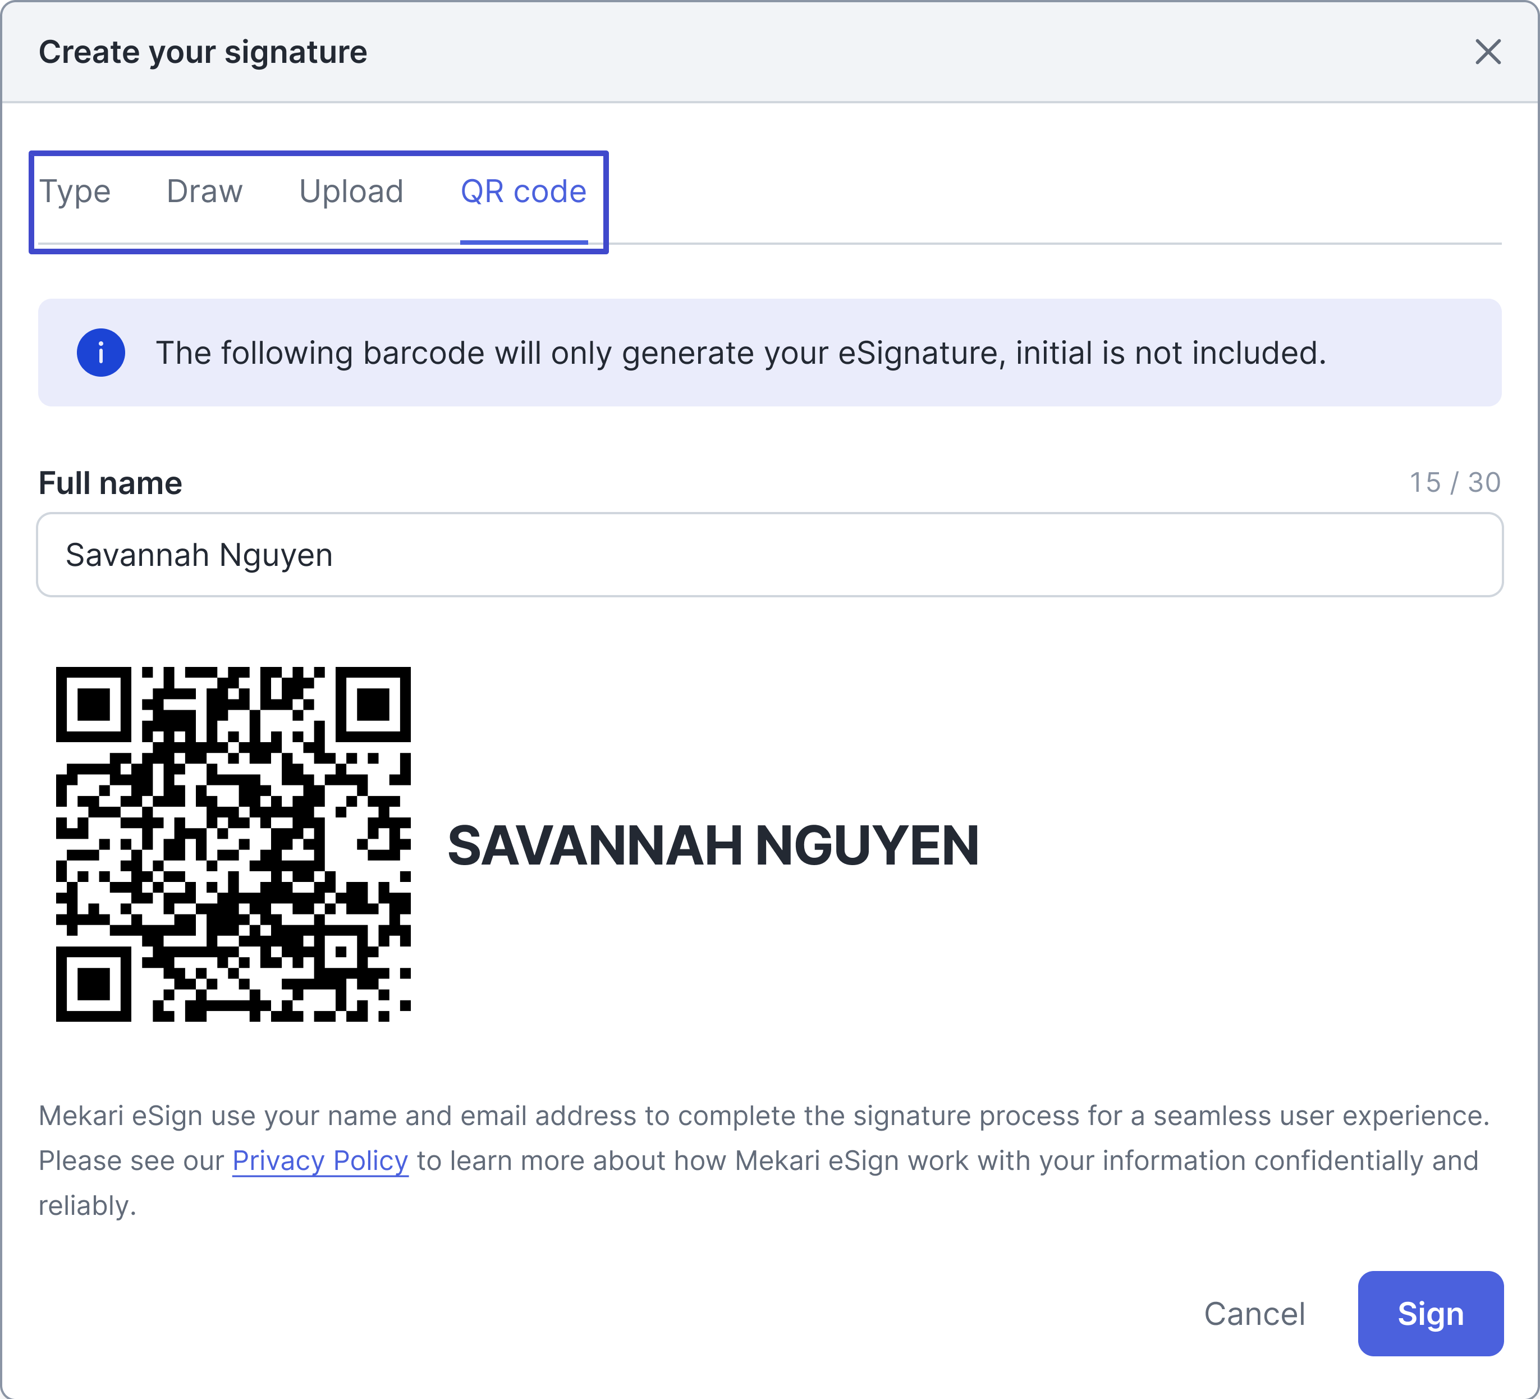Open the Privacy Policy link
The height and width of the screenshot is (1399, 1540).
coord(320,1160)
